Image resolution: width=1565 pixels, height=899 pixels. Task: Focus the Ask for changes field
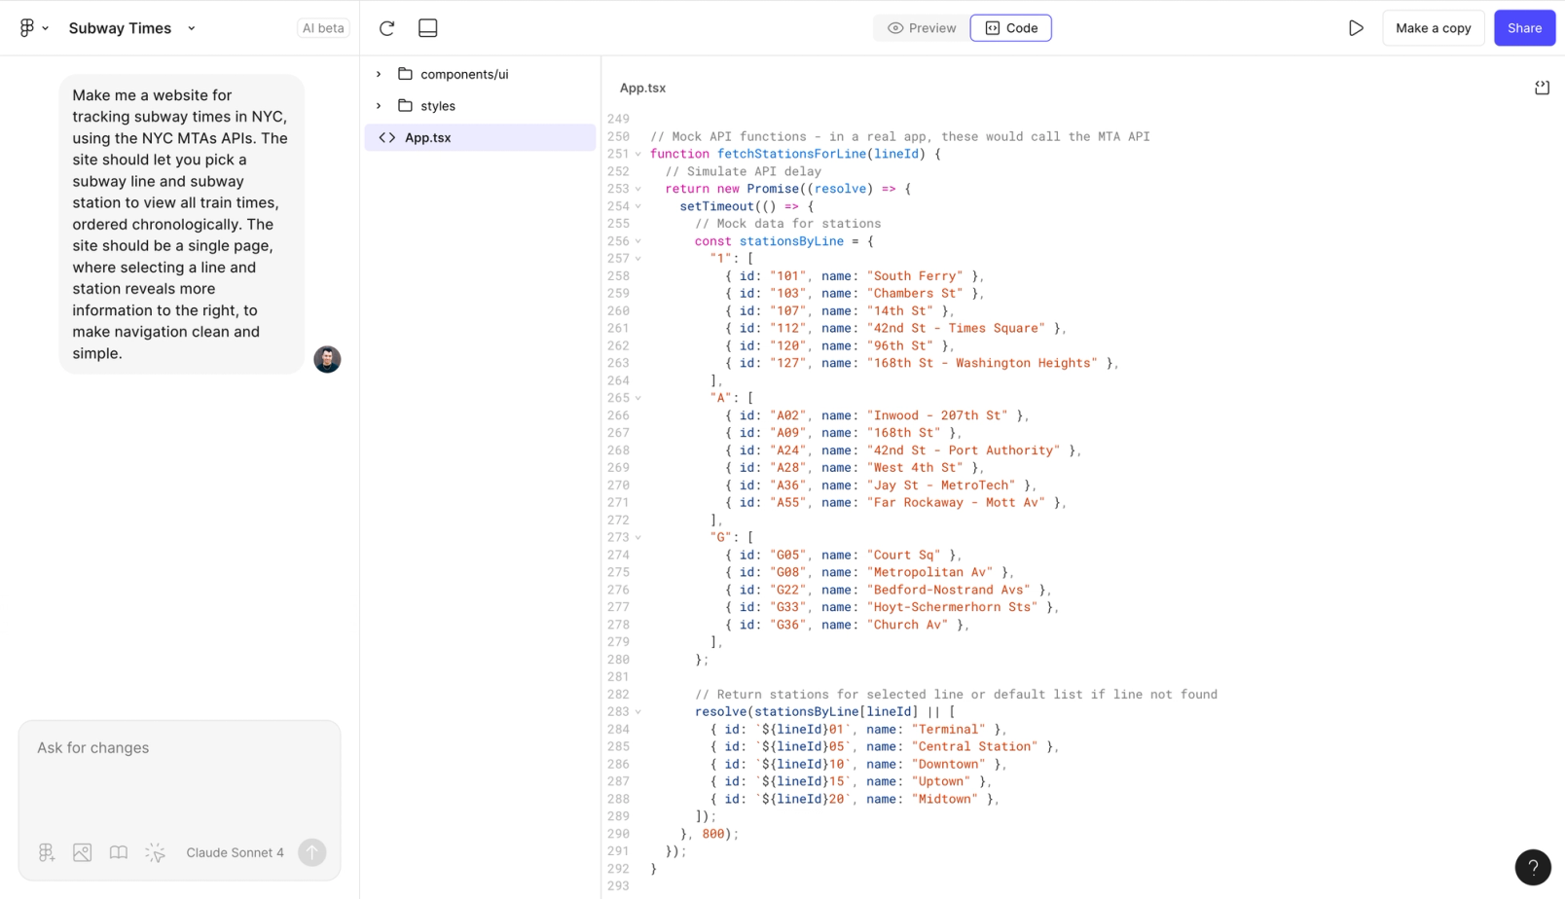(x=179, y=774)
